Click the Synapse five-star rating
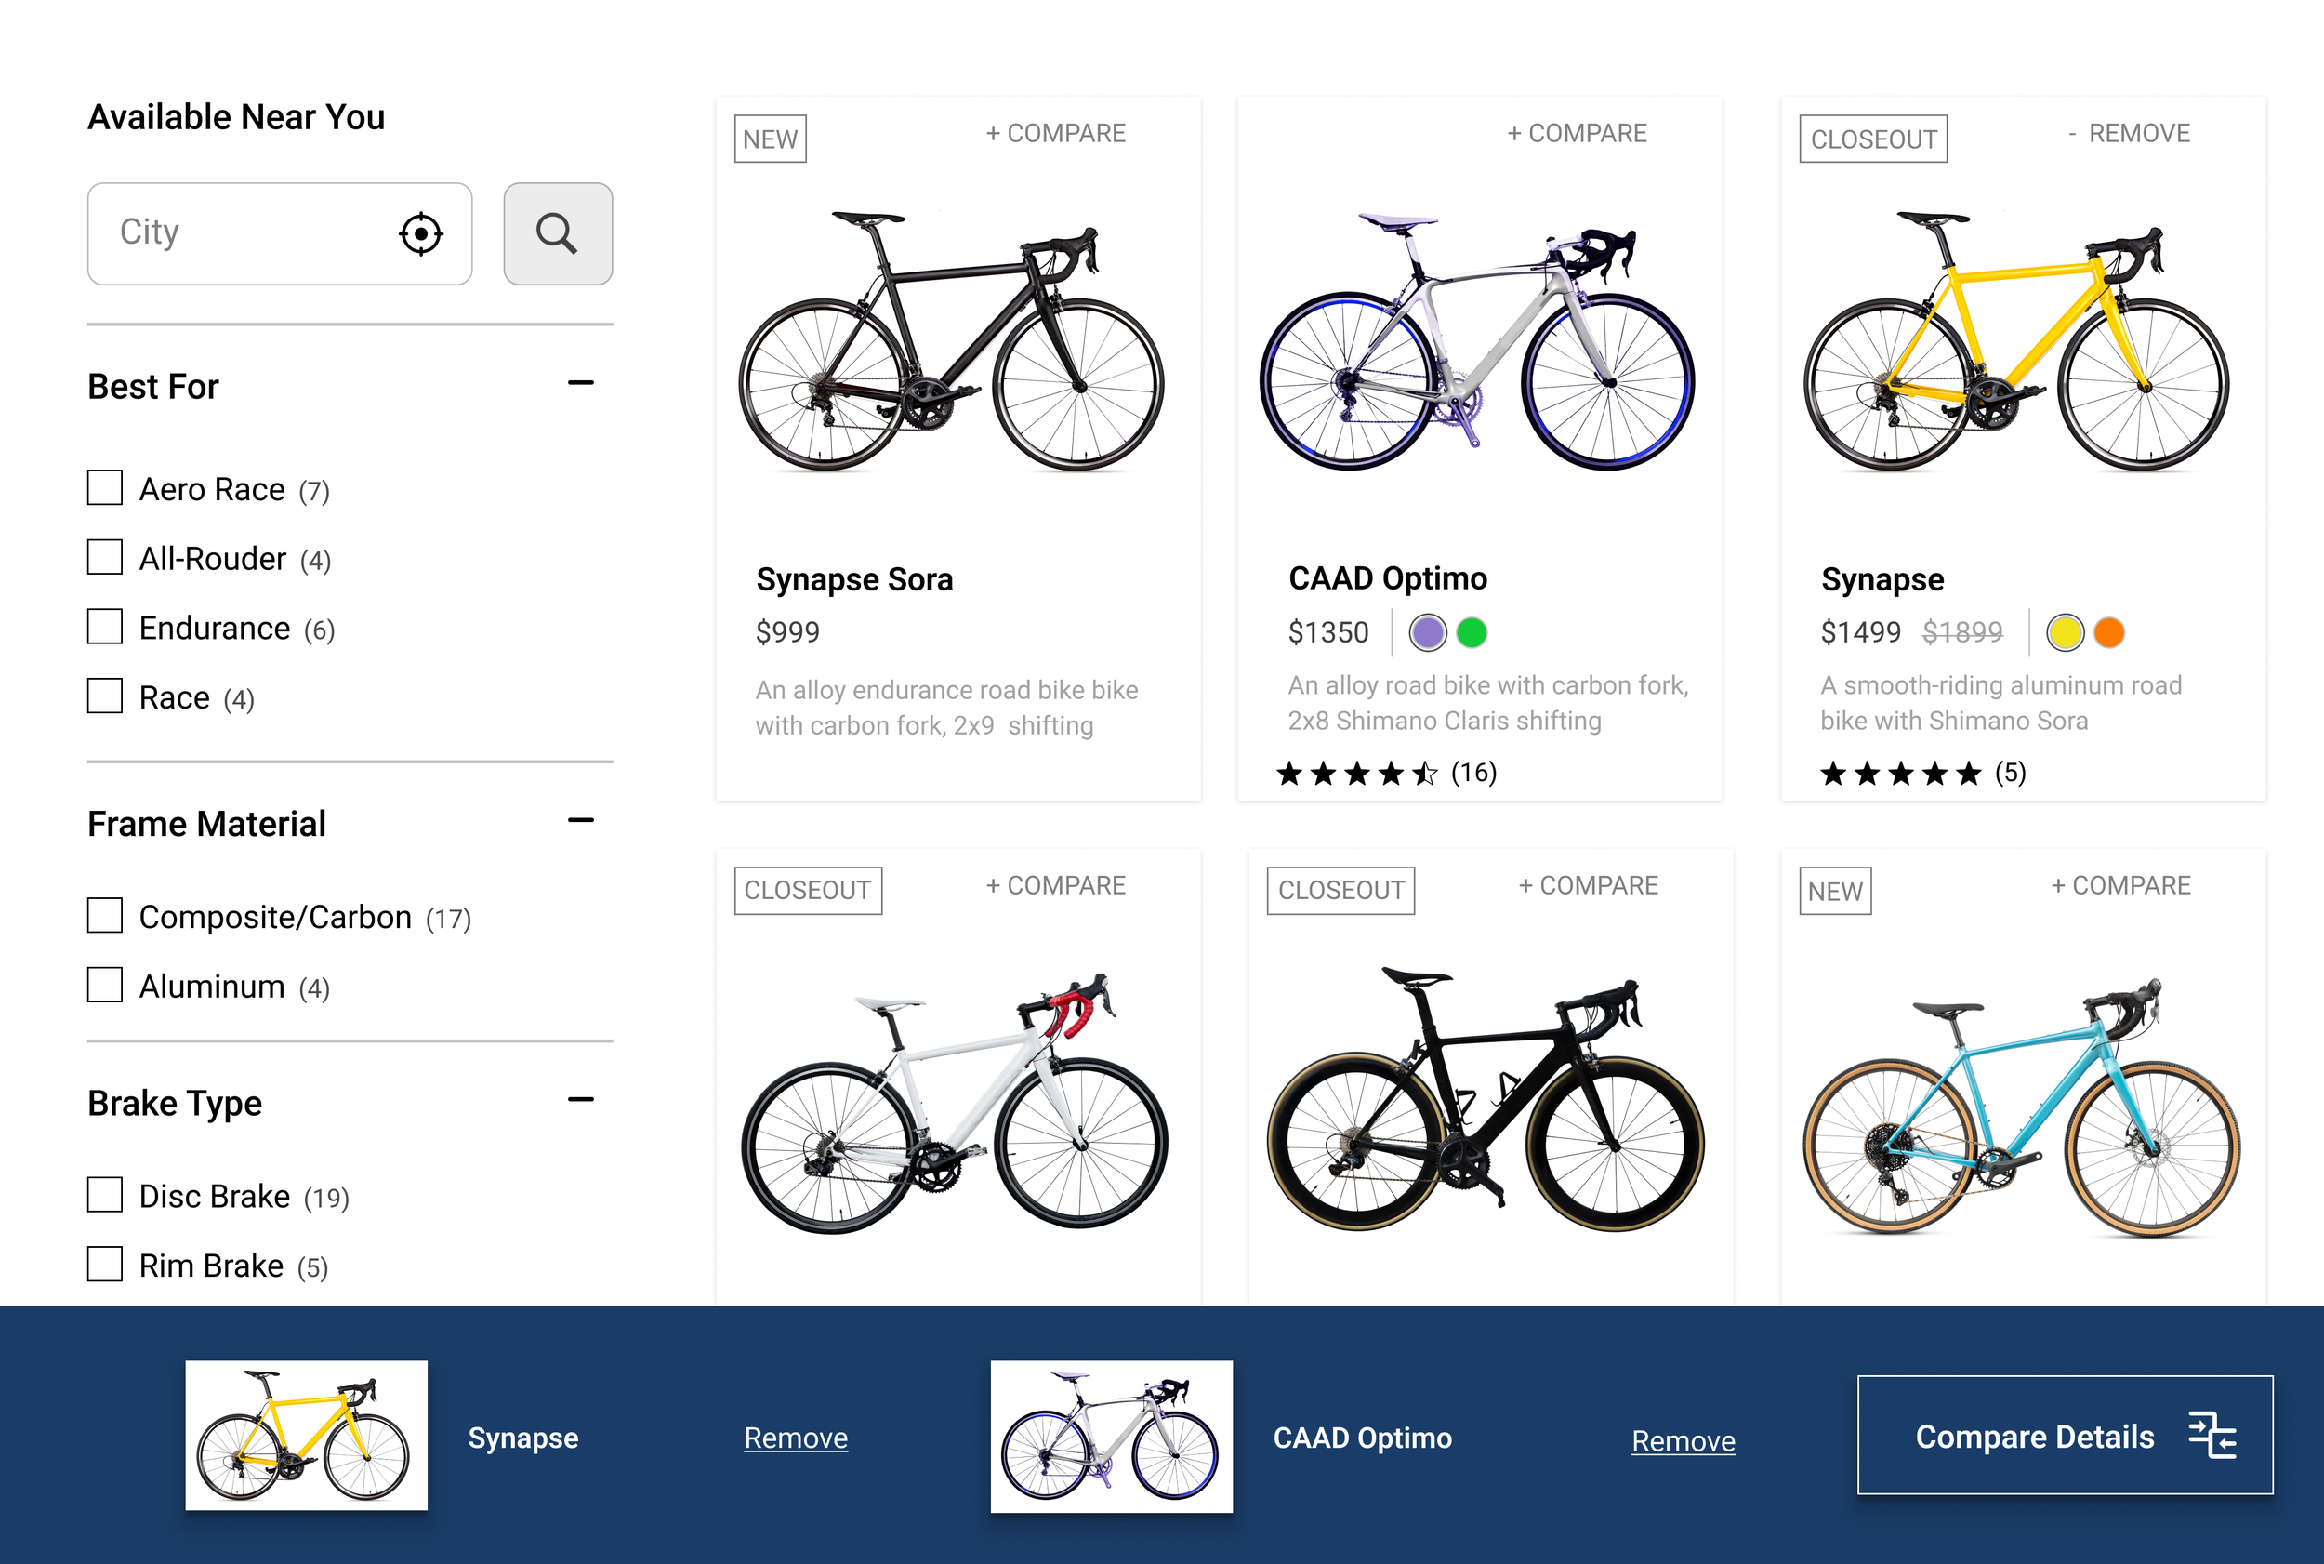Screen dimensions: 2324x1564 (1900, 773)
